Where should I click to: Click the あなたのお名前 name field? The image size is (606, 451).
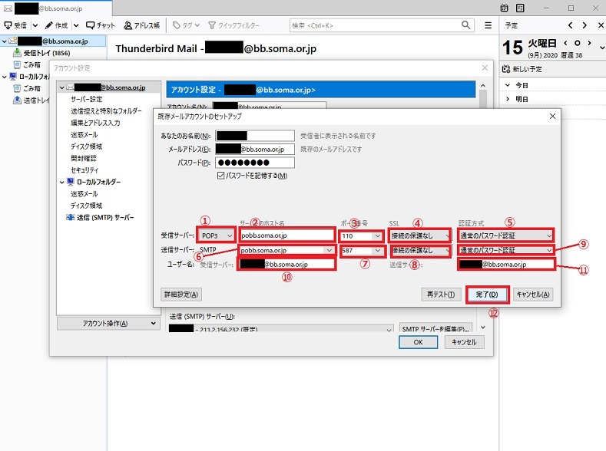(x=255, y=136)
